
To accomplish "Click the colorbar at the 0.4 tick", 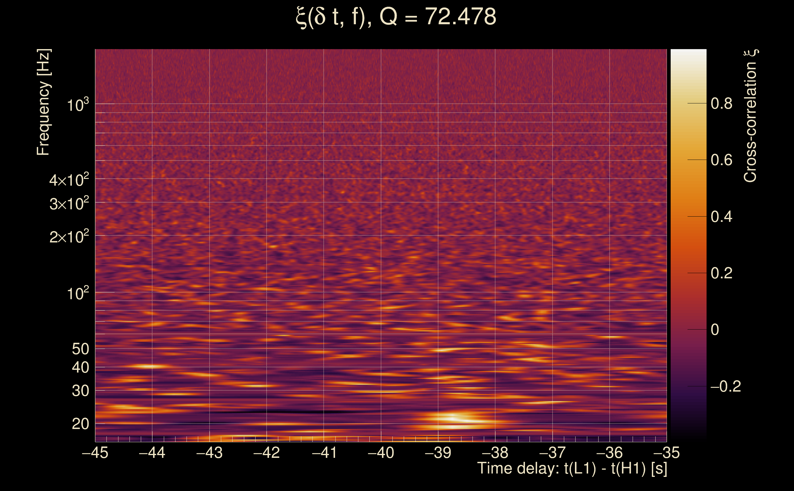I will (x=688, y=217).
